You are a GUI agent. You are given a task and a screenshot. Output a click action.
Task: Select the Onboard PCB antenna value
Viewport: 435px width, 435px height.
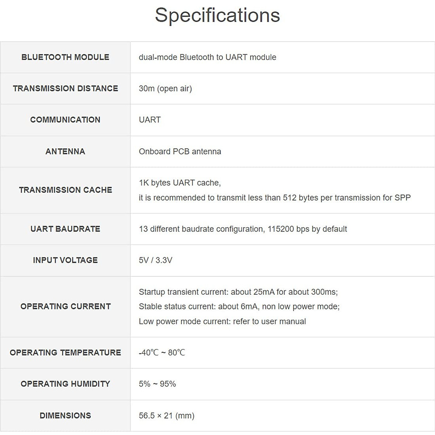pyautogui.click(x=180, y=152)
